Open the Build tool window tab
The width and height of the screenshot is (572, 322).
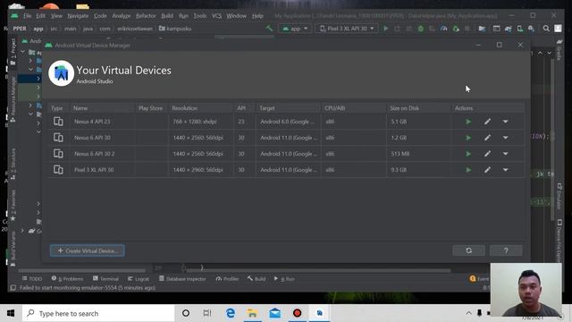tap(257, 278)
